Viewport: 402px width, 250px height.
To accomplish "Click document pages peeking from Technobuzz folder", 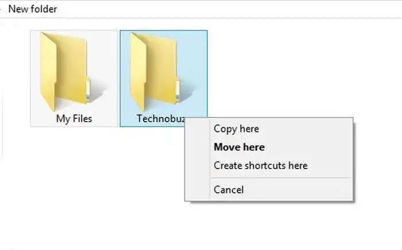I will pos(177,89).
